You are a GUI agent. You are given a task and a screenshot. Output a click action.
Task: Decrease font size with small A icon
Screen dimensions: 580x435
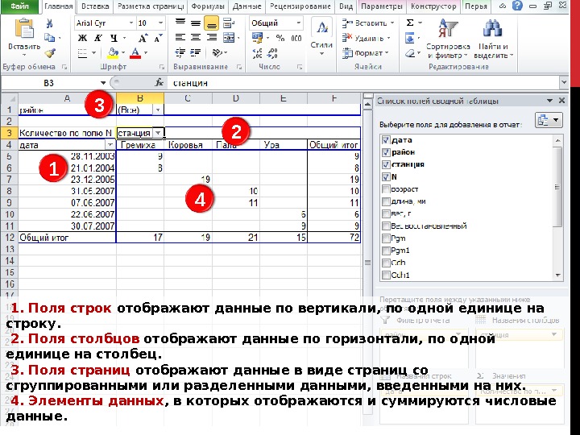(159, 38)
